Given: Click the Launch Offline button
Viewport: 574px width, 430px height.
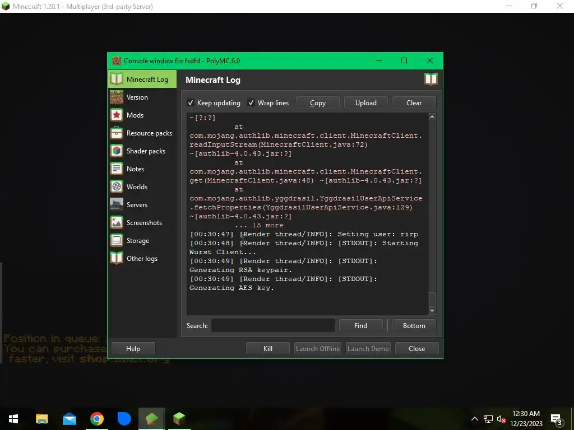Looking at the screenshot, I should [318, 348].
